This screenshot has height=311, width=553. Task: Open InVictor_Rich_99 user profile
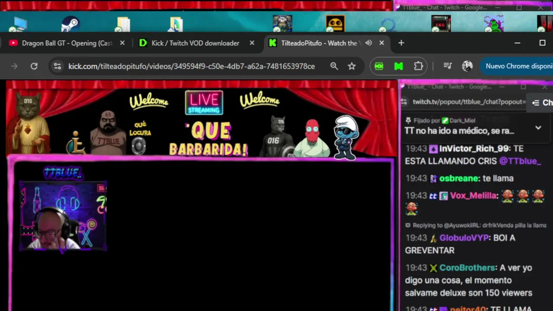click(474, 149)
